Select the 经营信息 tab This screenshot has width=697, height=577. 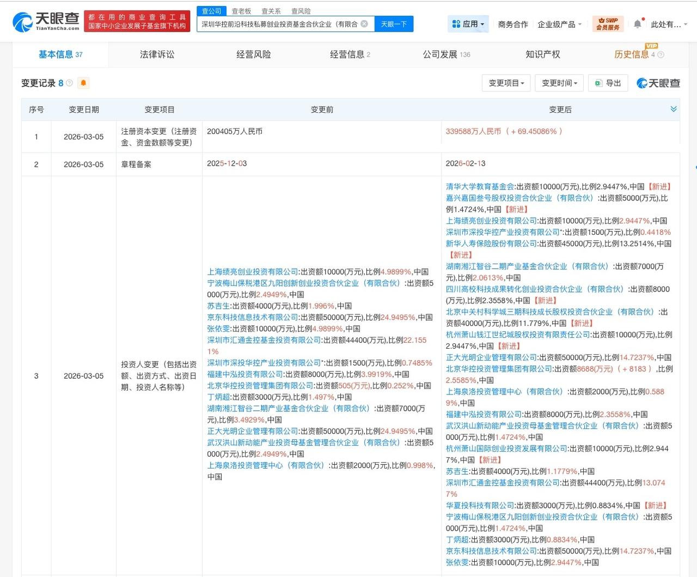point(350,54)
